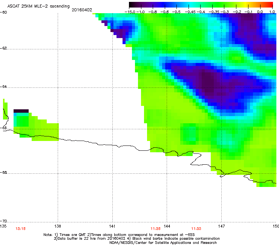Select the -0.8 color scale label
The width and height of the screenshot is (279, 245).
pyautogui.click(x=153, y=12)
